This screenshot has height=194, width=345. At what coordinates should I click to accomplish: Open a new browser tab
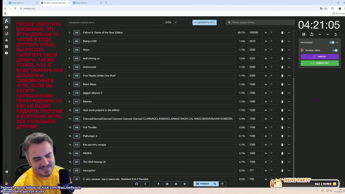(106, 3)
